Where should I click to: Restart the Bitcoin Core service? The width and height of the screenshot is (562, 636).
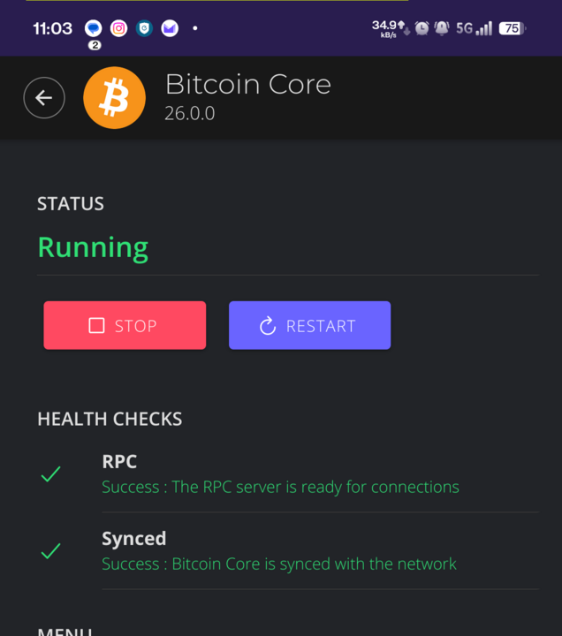click(309, 325)
